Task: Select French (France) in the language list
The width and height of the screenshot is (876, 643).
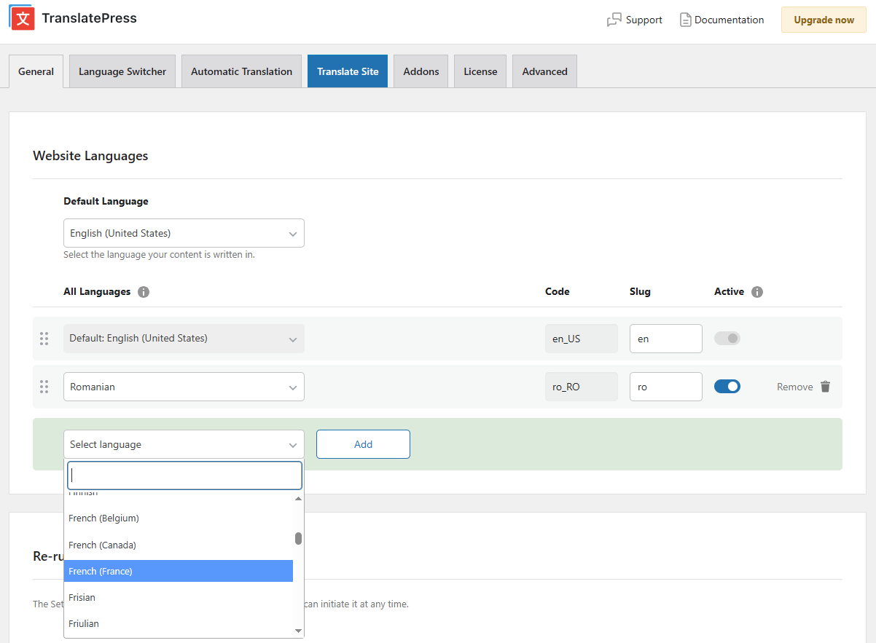Action: tap(179, 571)
